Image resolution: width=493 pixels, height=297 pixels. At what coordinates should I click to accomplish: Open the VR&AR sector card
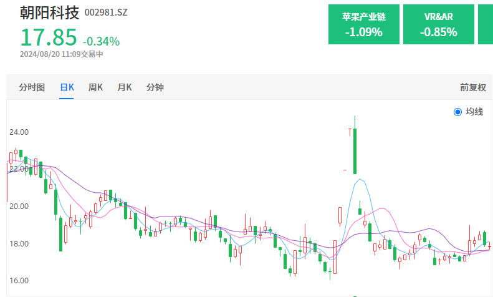[439, 24]
